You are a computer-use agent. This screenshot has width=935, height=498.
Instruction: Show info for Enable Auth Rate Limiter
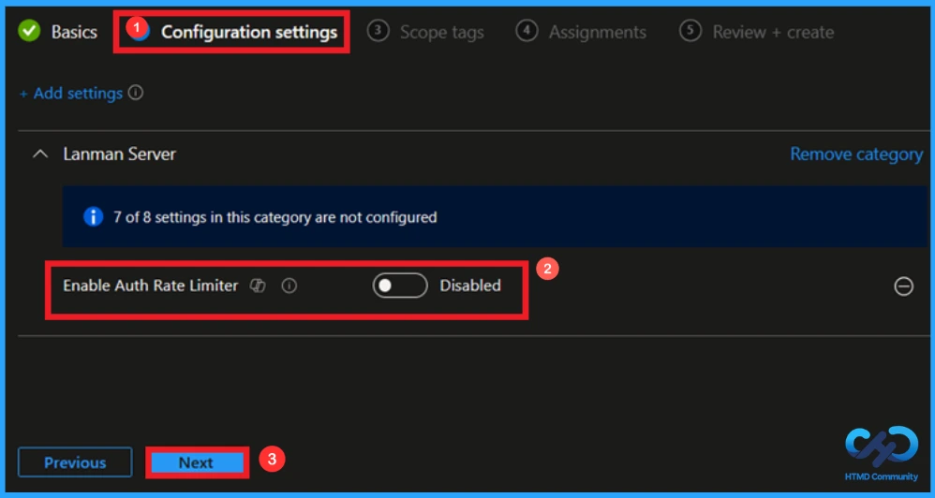pyautogui.click(x=289, y=286)
